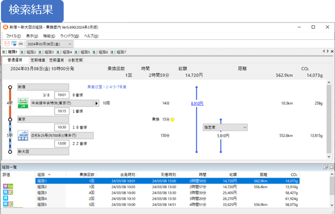Open the 指定席 seat type dropdown
The width and height of the screenshot is (335, 214).
[245, 127]
